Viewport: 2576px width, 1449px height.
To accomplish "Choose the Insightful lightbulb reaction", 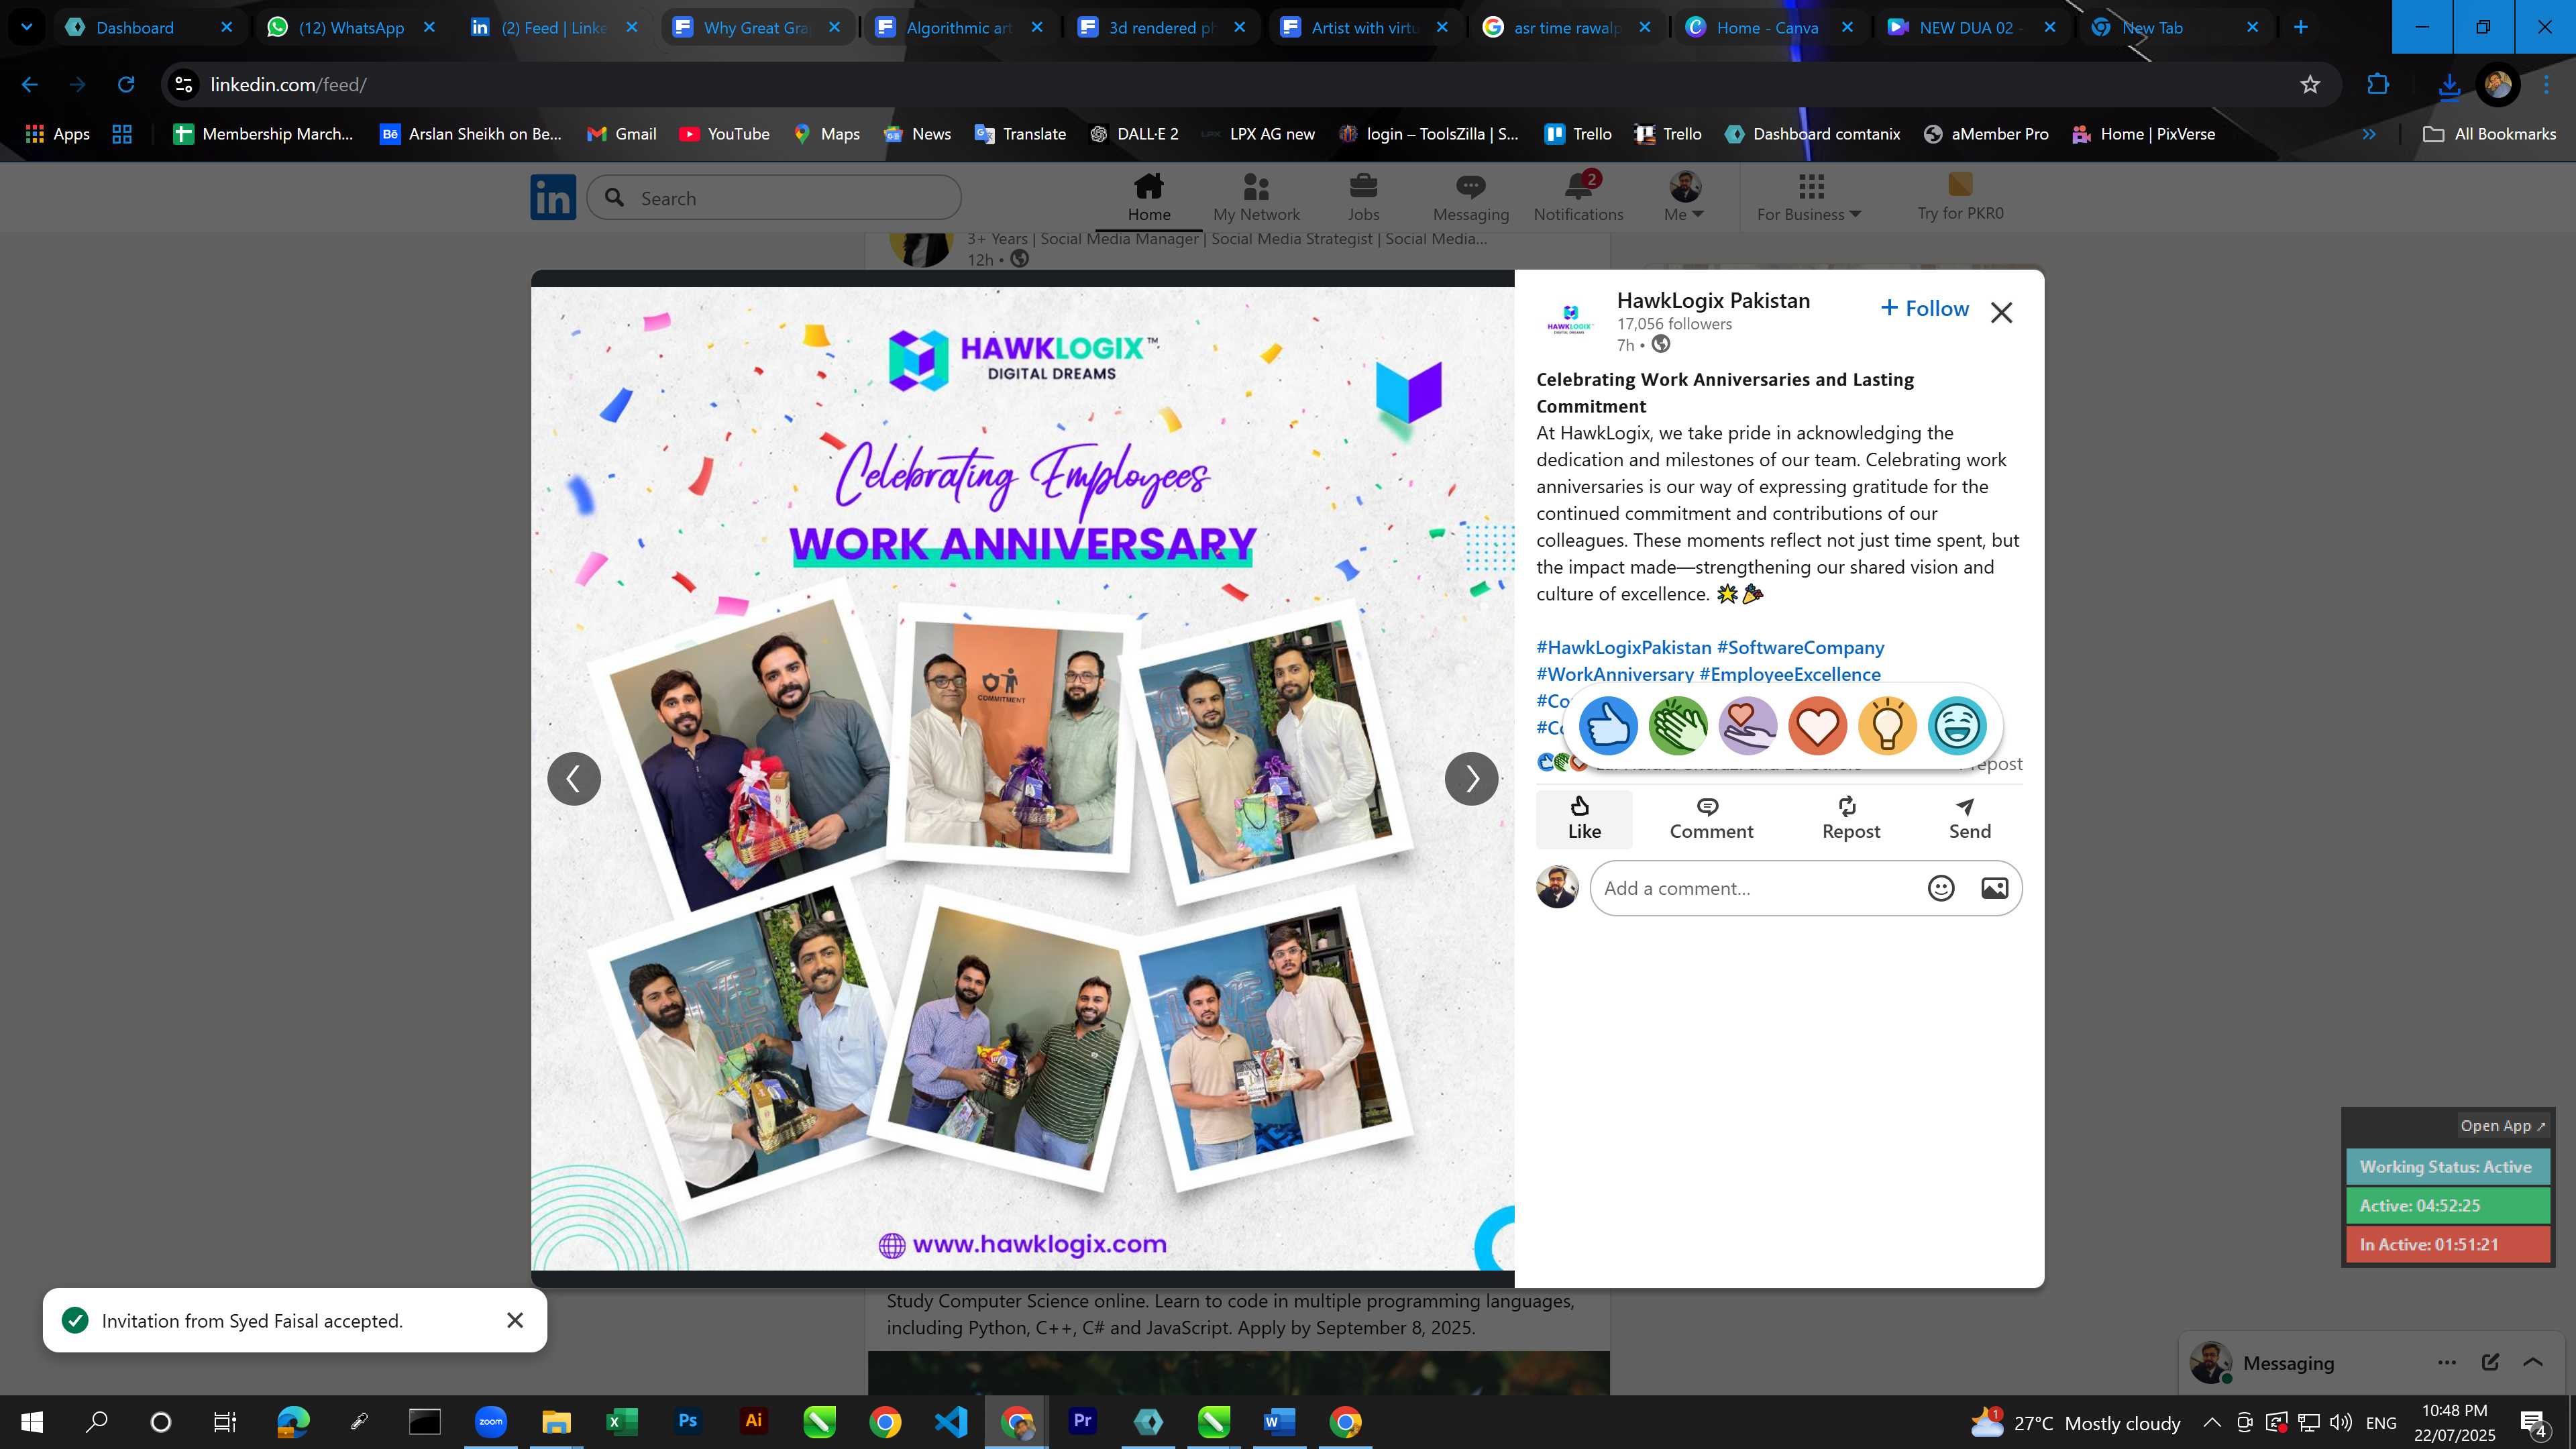I will click(1887, 725).
